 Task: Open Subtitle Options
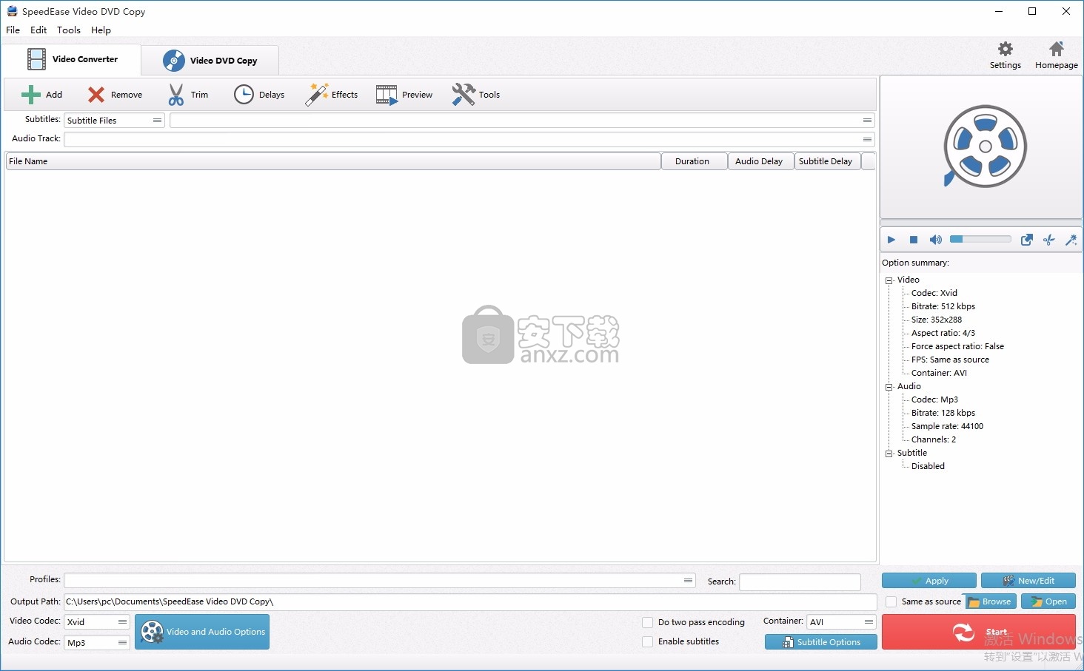point(821,642)
